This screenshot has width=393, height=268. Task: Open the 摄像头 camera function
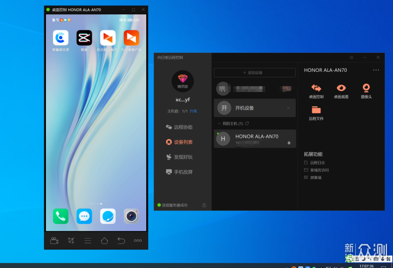click(366, 92)
